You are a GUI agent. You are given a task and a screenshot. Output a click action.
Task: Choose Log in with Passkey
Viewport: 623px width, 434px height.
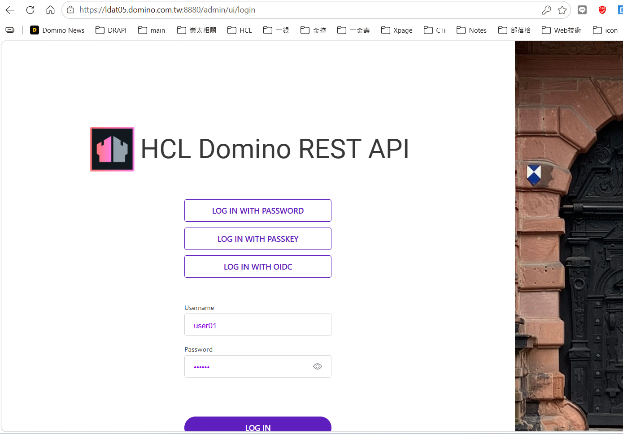click(258, 239)
